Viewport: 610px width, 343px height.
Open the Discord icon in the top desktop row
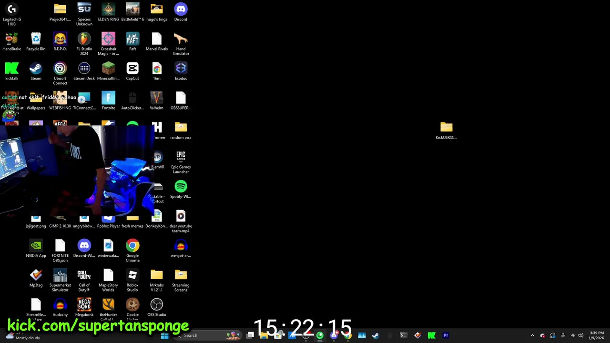tap(181, 12)
